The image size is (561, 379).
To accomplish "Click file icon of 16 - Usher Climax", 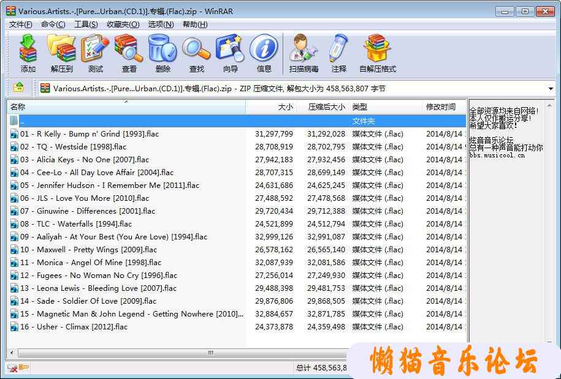I will (14, 327).
